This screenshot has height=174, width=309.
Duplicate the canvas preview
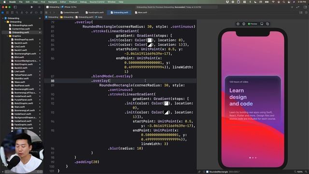tap(267, 24)
